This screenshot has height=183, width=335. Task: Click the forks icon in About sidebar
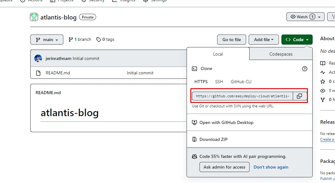pos(323,100)
